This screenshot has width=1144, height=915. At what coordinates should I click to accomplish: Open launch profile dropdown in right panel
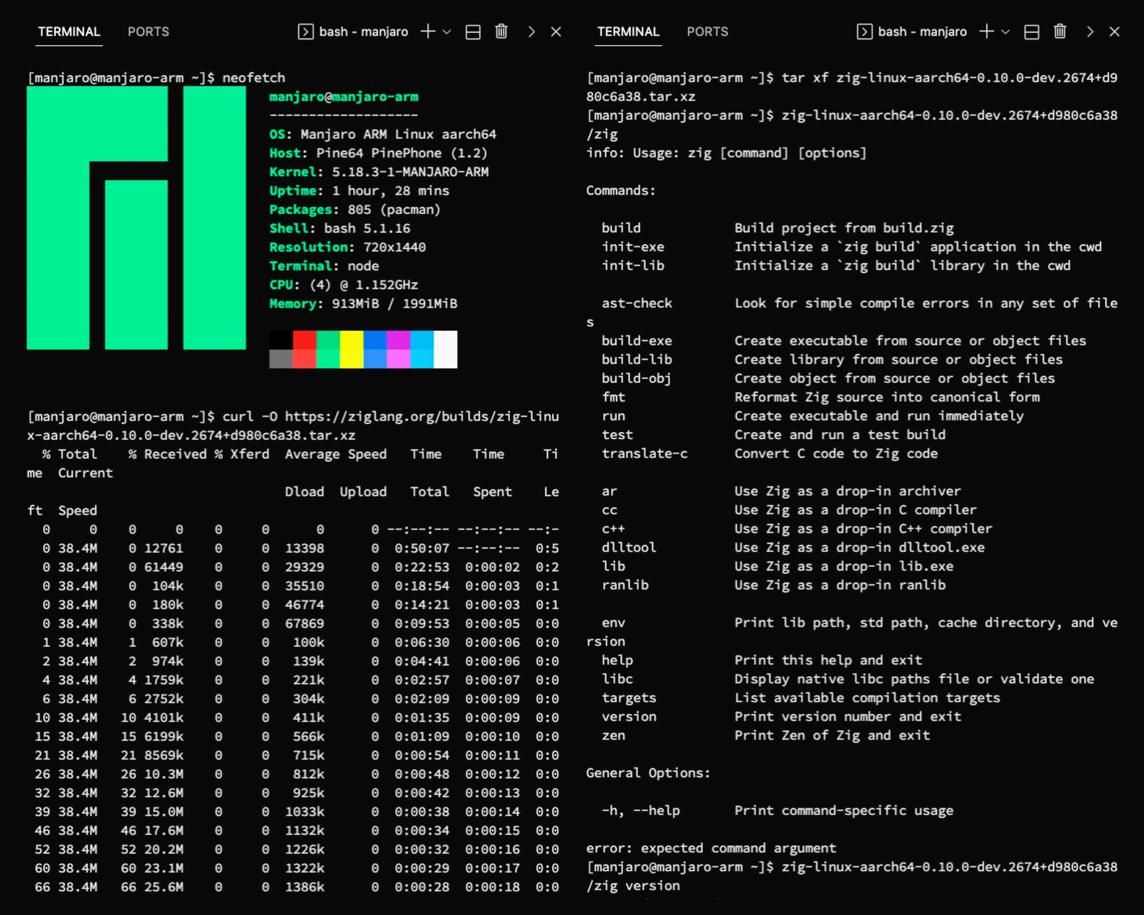click(1005, 32)
